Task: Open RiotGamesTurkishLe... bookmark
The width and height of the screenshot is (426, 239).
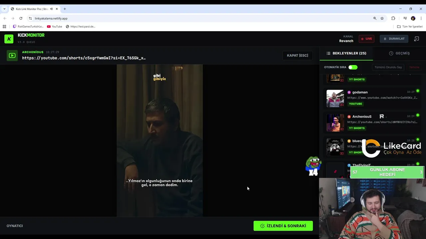Action: tap(28, 27)
